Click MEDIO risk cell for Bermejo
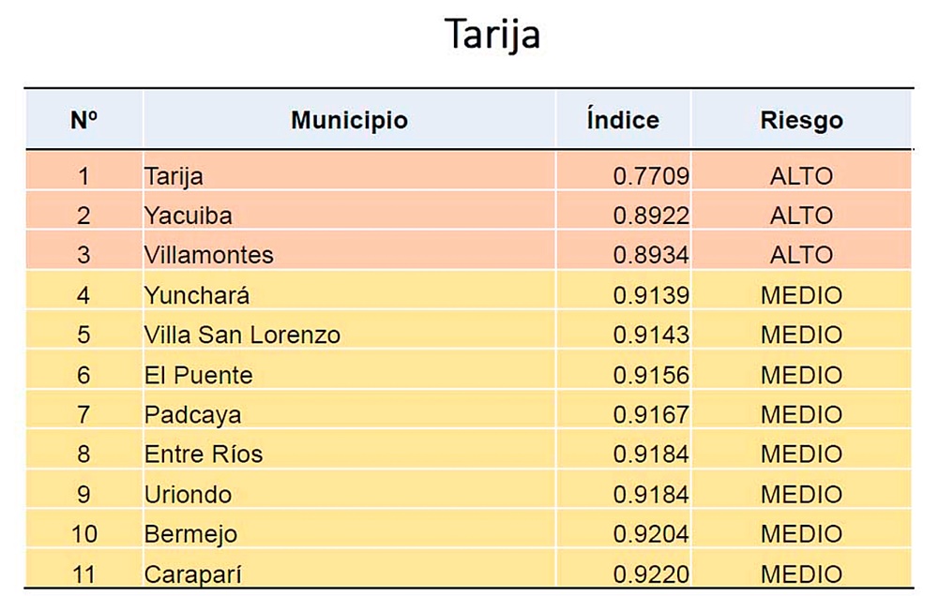 click(x=802, y=534)
